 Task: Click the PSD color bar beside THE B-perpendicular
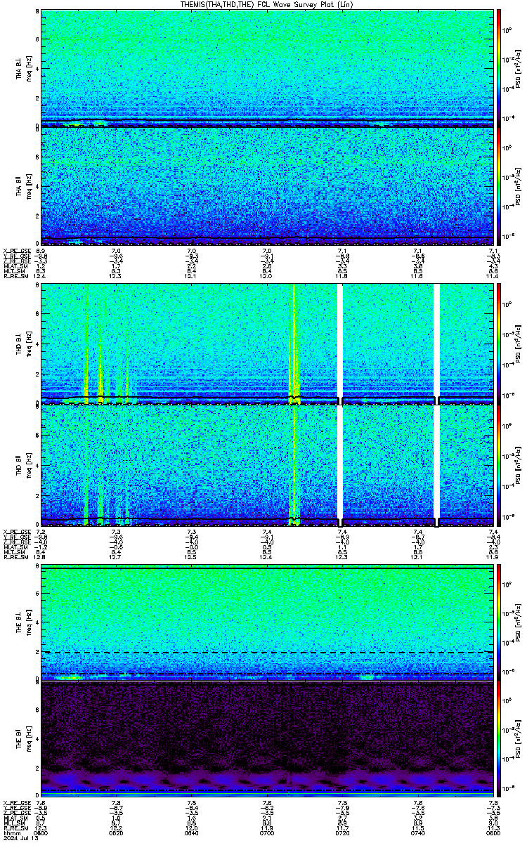(499, 622)
